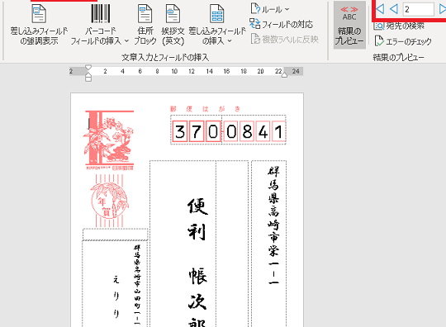Go to previous record arrow

(x=394, y=9)
